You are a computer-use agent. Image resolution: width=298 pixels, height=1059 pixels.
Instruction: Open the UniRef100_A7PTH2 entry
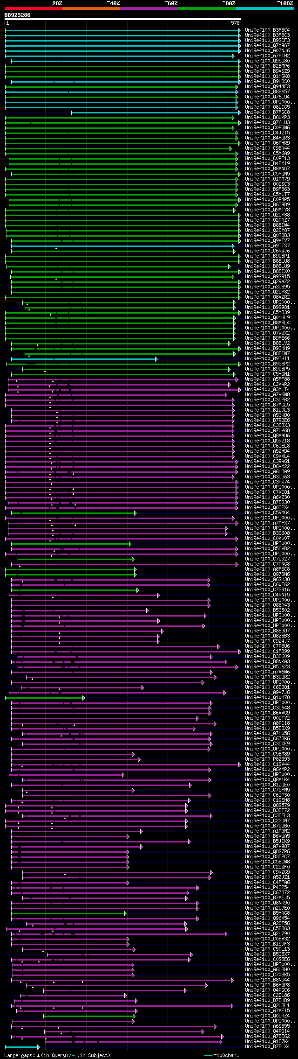[267, 56]
